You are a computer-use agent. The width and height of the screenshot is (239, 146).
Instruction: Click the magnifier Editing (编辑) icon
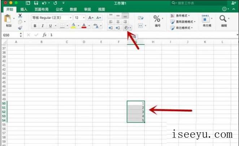[223, 19]
